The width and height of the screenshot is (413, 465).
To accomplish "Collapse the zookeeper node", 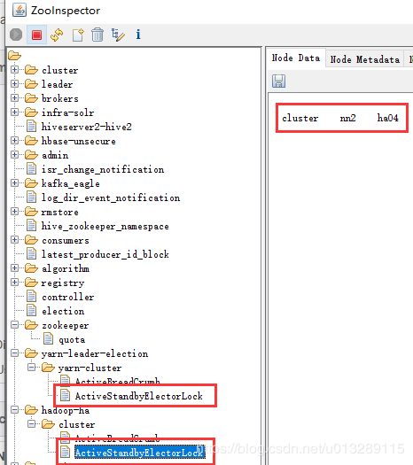I will (14, 325).
